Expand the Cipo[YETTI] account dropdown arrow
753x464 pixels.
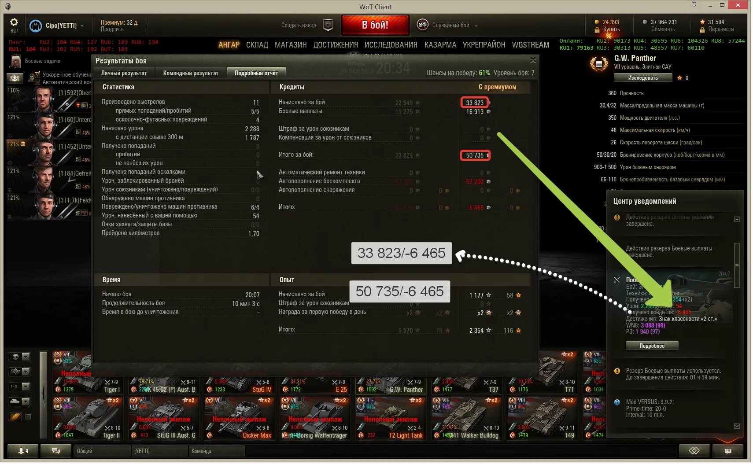(x=82, y=26)
